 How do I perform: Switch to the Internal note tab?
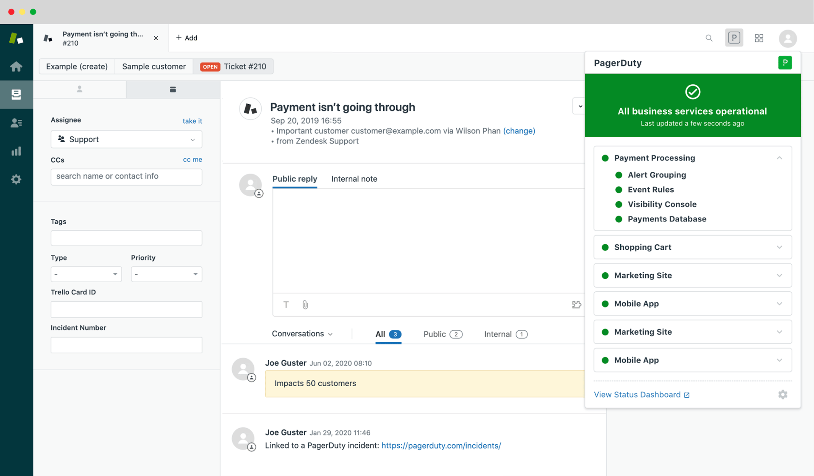(354, 179)
